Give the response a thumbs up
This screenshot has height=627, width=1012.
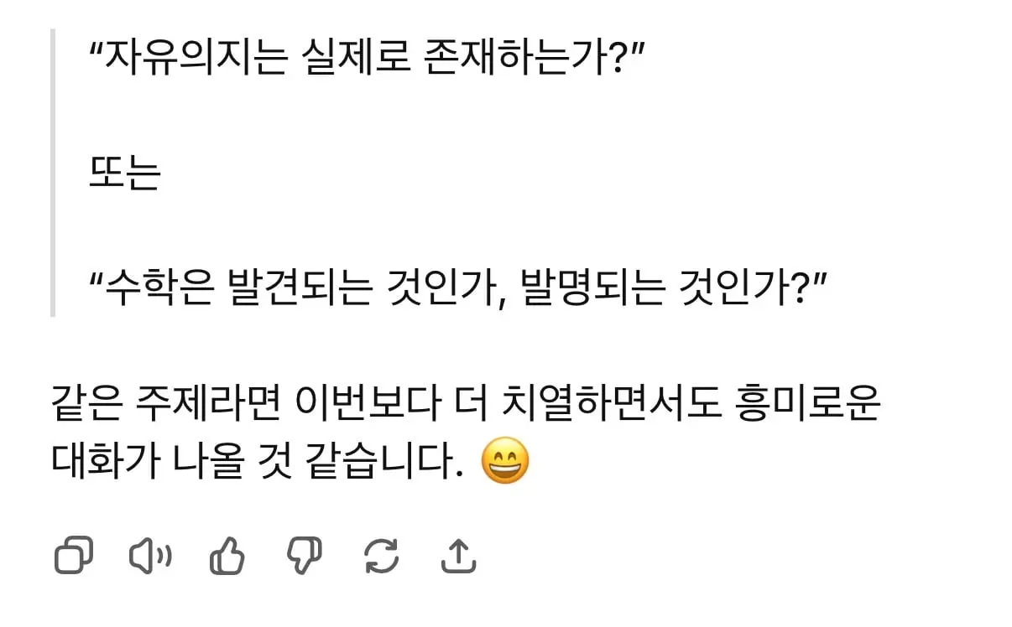tap(227, 555)
